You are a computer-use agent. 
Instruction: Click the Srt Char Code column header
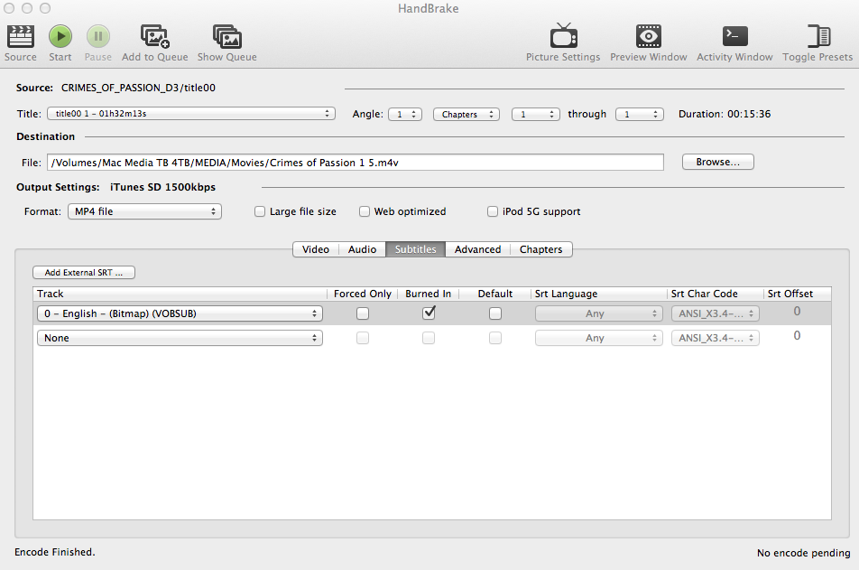pos(715,294)
